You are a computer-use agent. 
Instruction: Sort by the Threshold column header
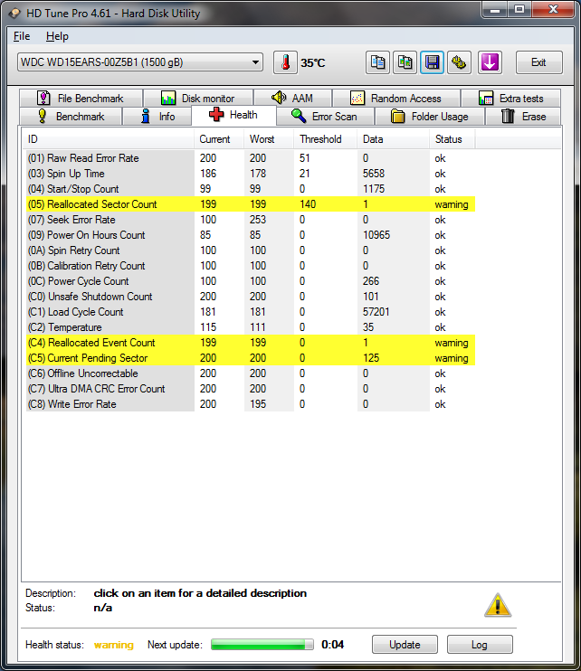click(x=325, y=139)
